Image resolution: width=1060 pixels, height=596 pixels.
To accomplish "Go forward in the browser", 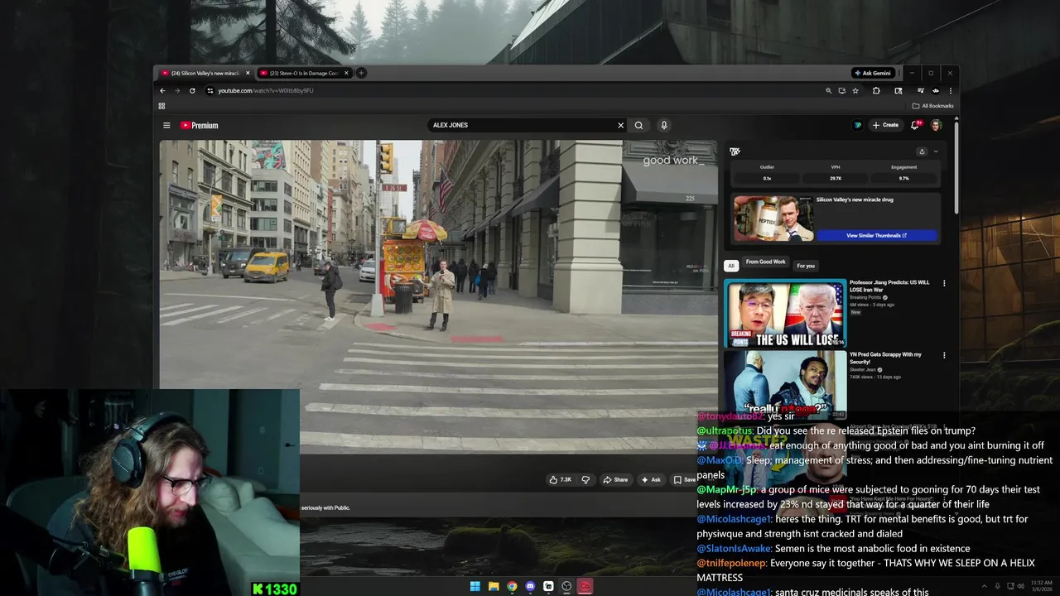I will (x=177, y=90).
